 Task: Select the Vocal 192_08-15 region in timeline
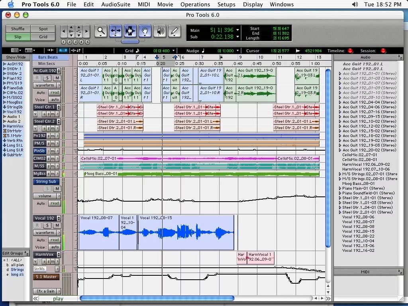186,232
